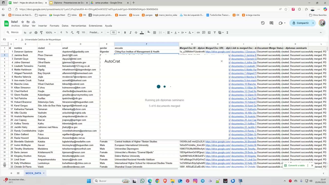329x185 pixels.
Task: Undo the last action in toolbar
Action: pyautogui.click(x=25, y=33)
